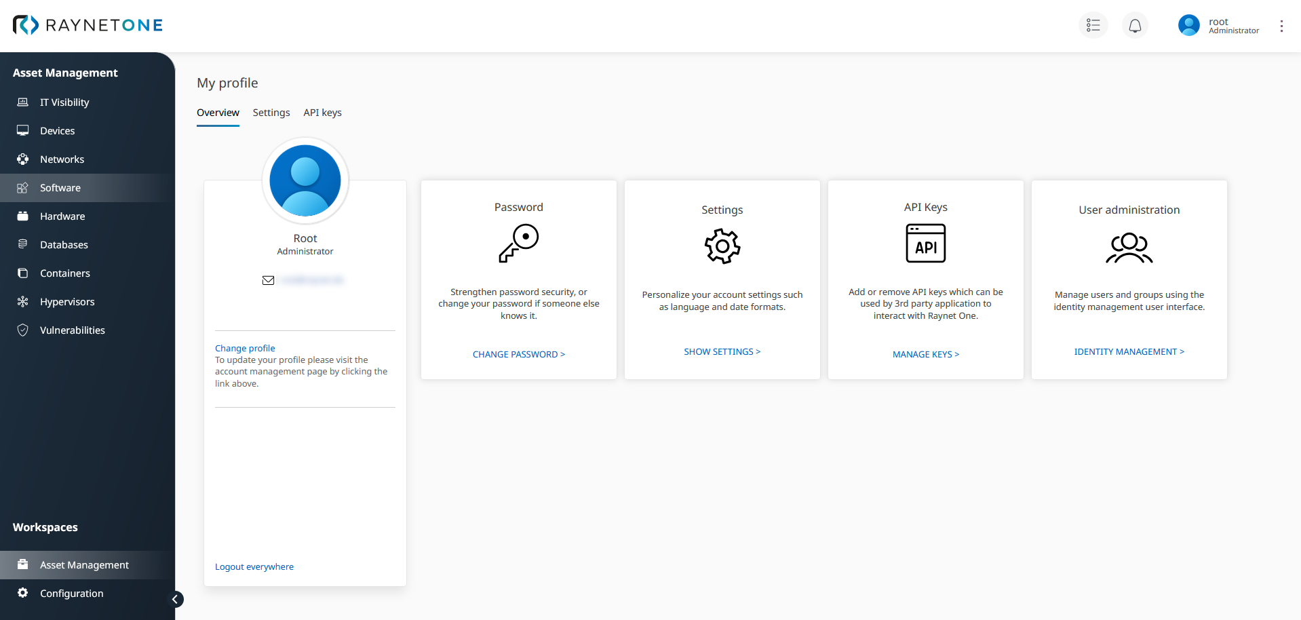Image resolution: width=1301 pixels, height=620 pixels.
Task: Click the root user avatar in header
Action: tap(1188, 26)
